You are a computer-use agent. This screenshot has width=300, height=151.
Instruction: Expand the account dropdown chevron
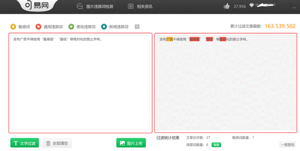(x=294, y=8)
